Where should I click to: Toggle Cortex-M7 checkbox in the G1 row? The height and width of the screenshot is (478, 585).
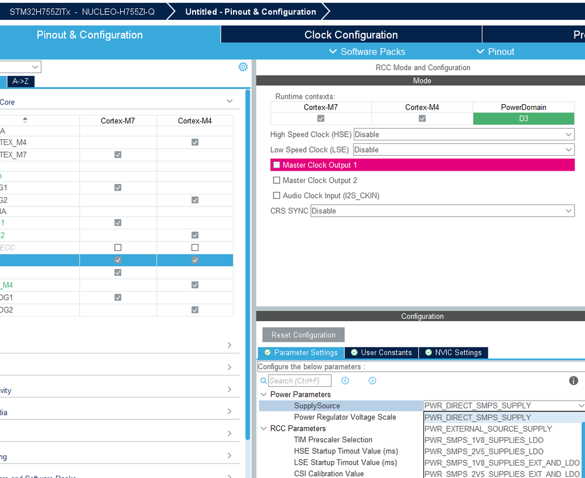tap(118, 187)
